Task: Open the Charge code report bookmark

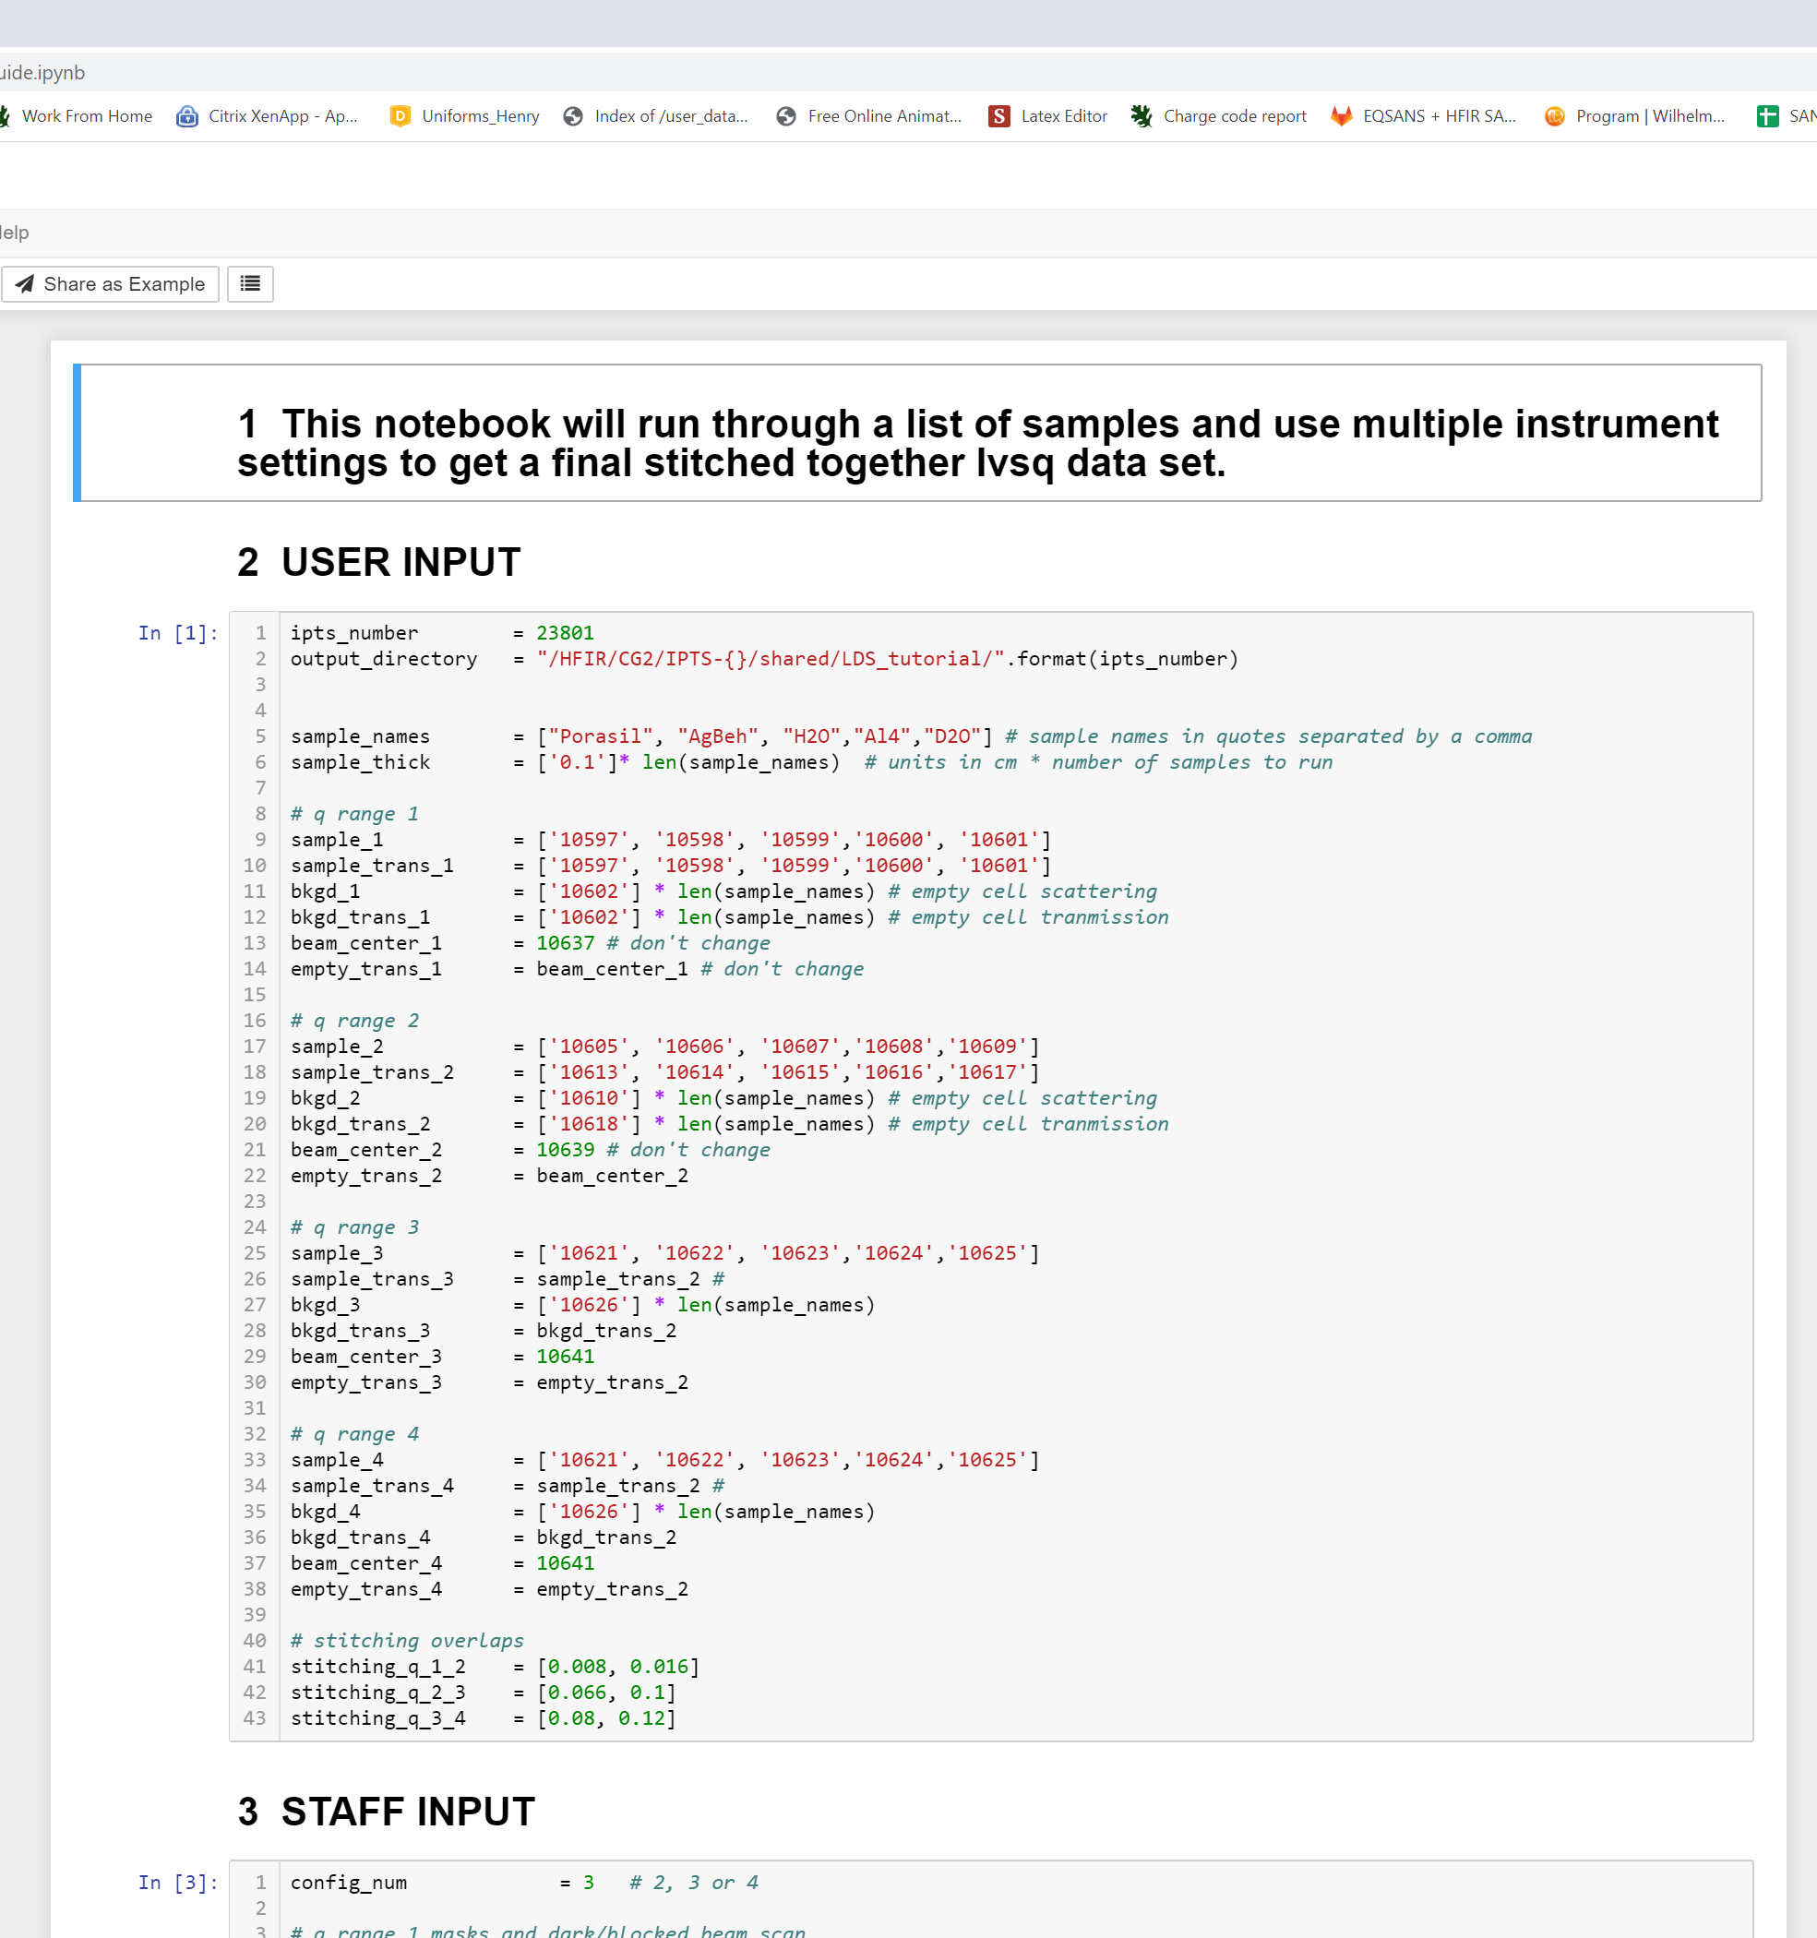Action: click(x=1233, y=116)
